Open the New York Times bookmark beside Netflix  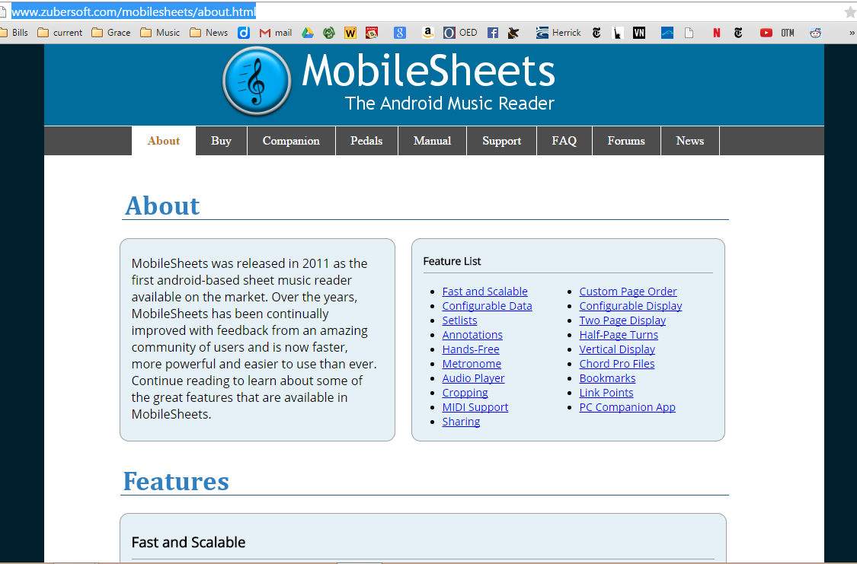738,33
